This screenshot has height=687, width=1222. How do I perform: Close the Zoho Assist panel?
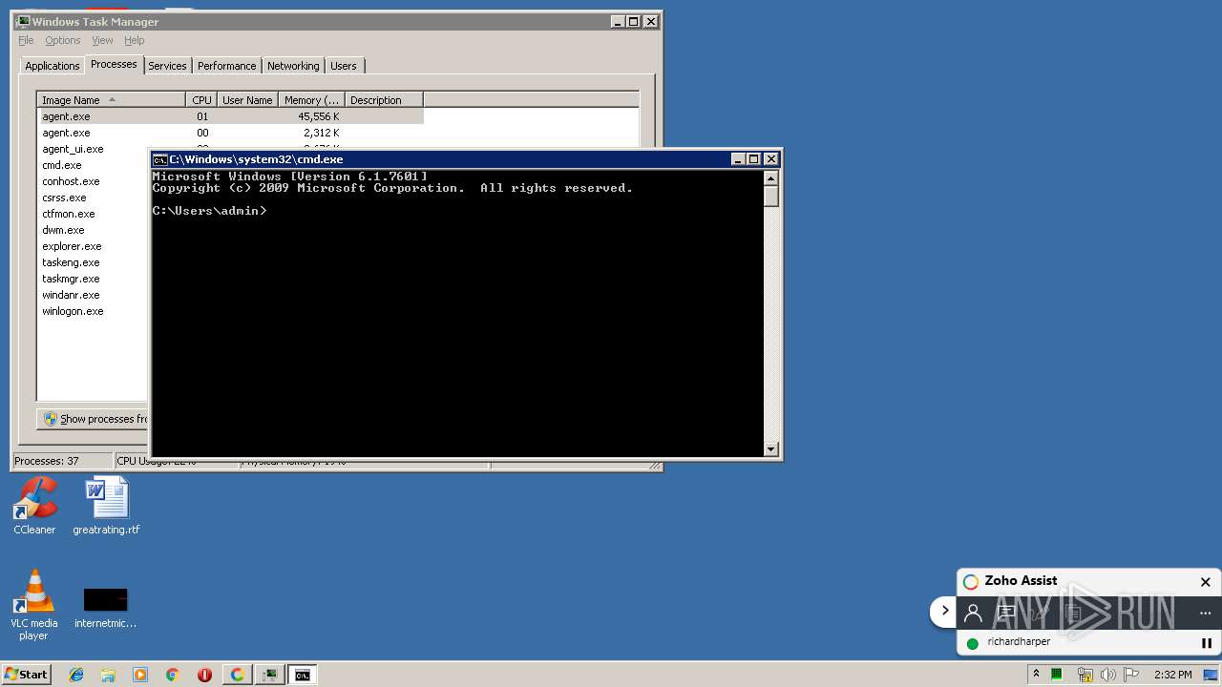(x=1205, y=582)
